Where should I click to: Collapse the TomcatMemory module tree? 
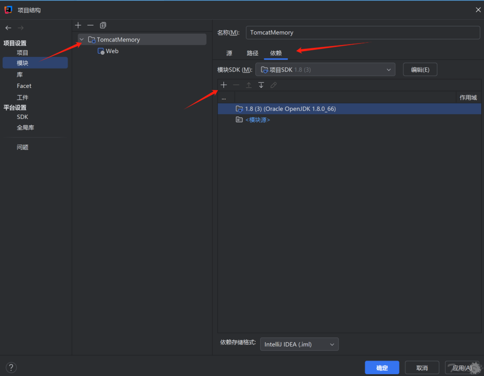tap(82, 39)
